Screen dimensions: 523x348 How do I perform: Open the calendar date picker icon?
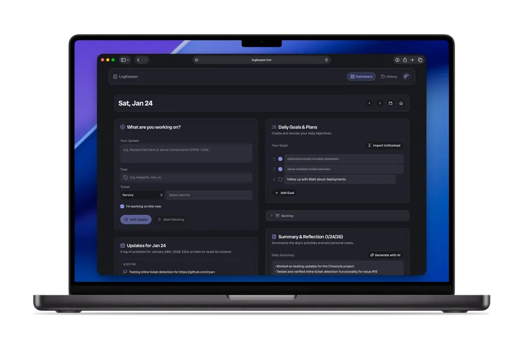[x=390, y=103]
